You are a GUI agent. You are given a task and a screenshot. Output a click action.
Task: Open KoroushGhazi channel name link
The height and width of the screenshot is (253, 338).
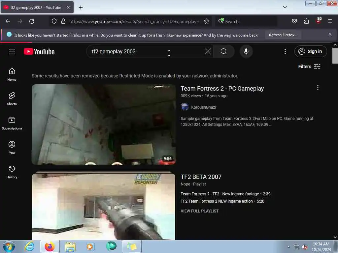pos(203,107)
